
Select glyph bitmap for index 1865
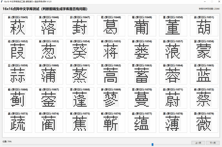coord(204,75)
